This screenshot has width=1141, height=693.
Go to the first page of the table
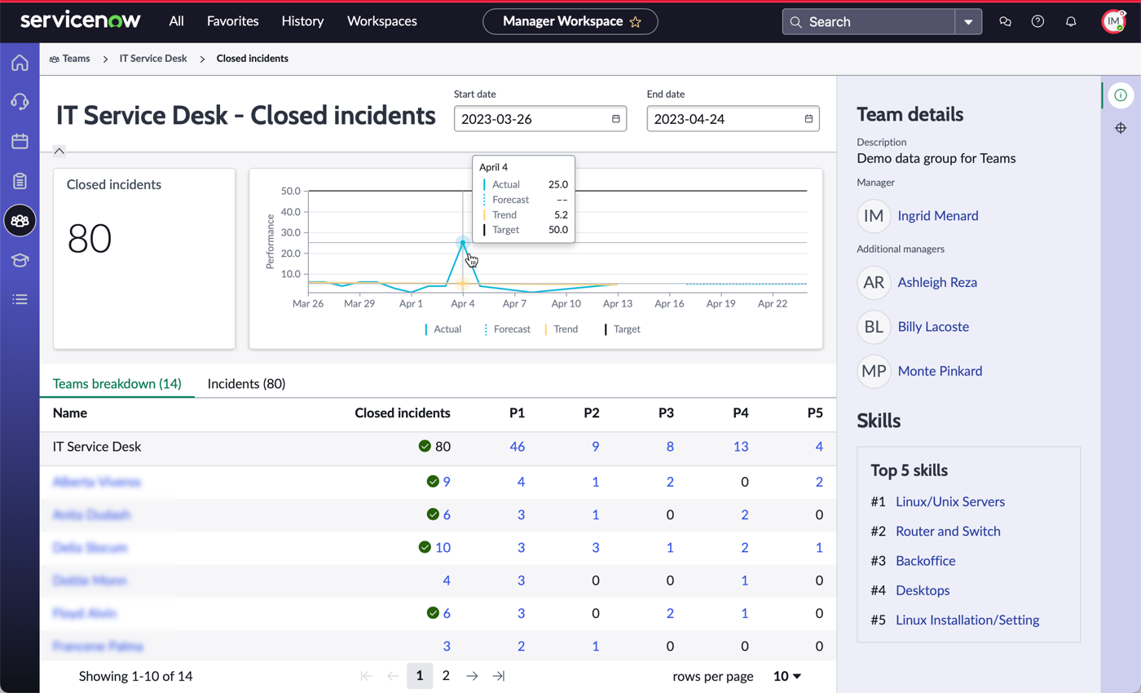coord(367,676)
